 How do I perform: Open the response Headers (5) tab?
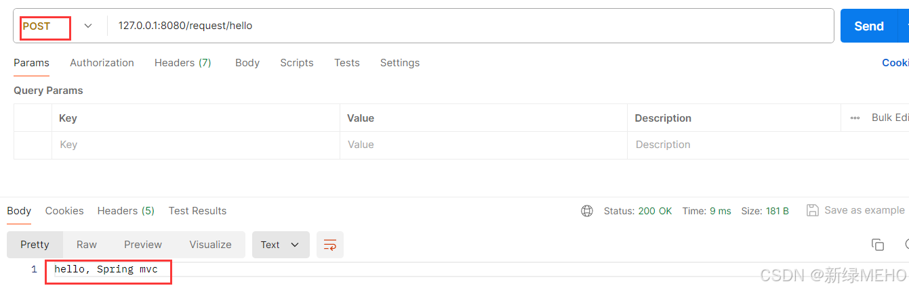tap(125, 210)
